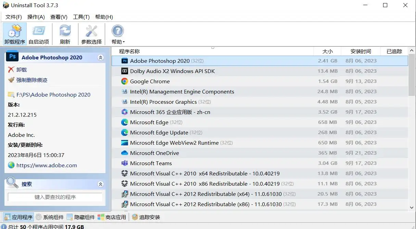Image resolution: width=416 pixels, height=229 pixels.
Task: Click Visual C++ 2010 x64 icon
Action: pyautogui.click(x=125, y=173)
